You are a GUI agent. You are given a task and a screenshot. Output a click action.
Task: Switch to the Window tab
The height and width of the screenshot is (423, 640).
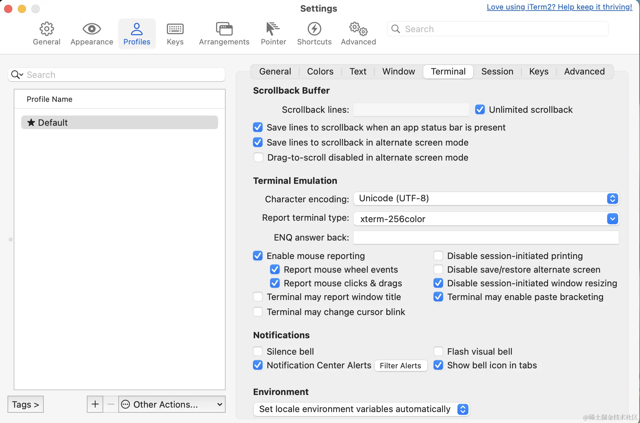[x=399, y=71]
